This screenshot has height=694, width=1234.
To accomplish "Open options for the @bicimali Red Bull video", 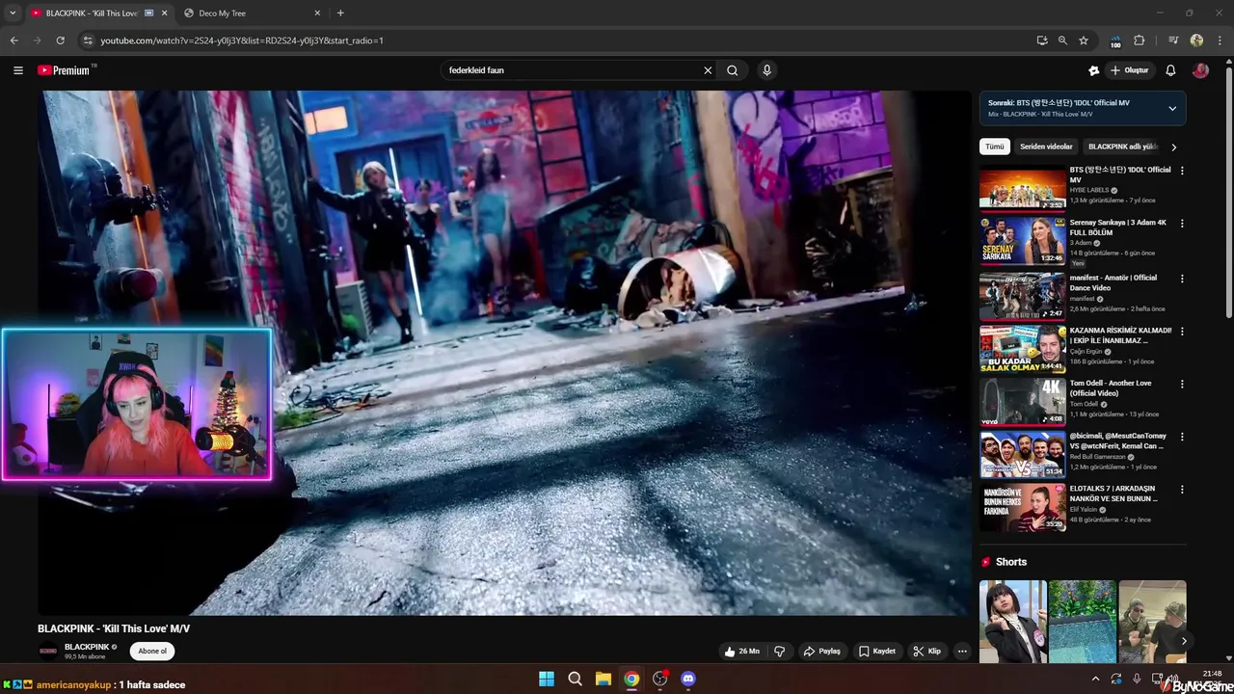I will (x=1182, y=437).
